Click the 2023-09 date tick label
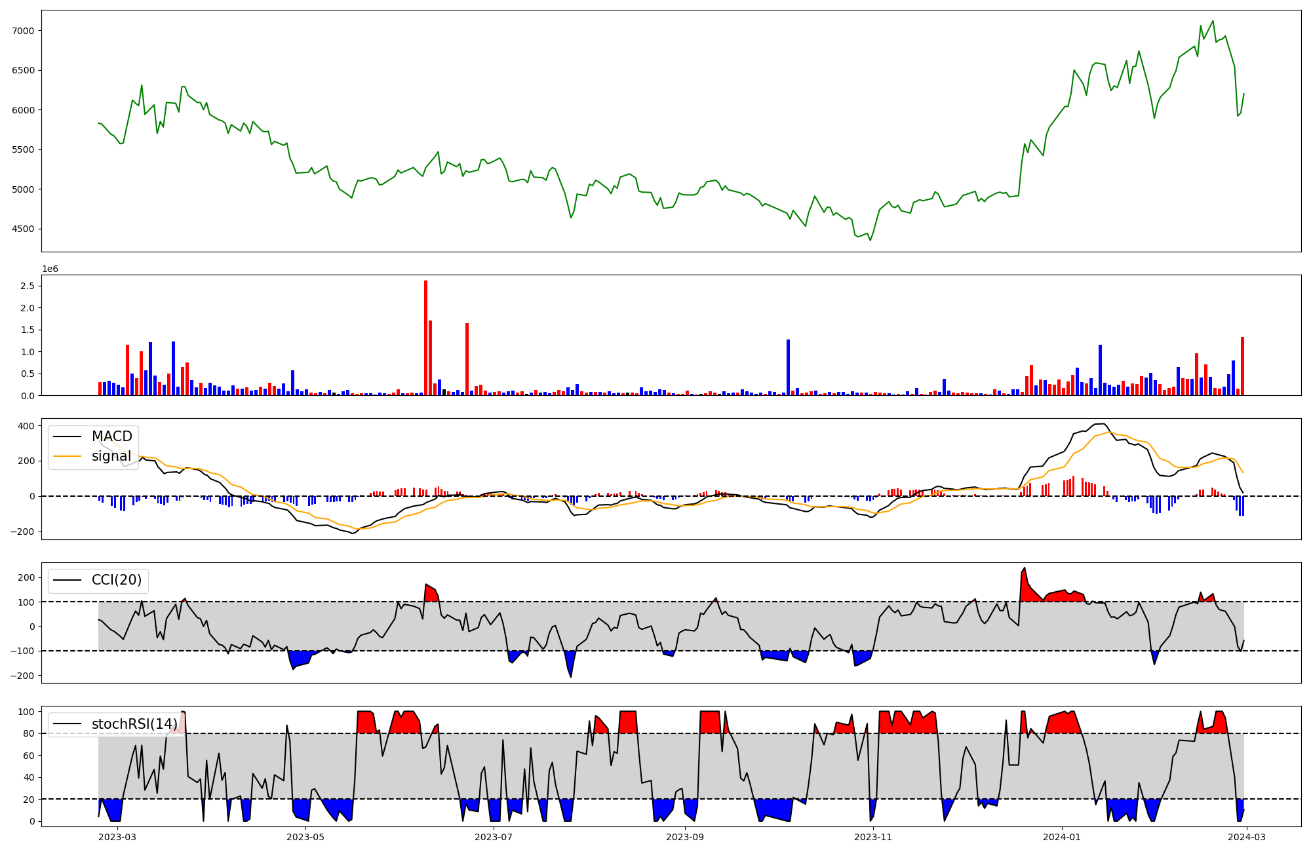The width and height of the screenshot is (1311, 852). pyautogui.click(x=685, y=836)
